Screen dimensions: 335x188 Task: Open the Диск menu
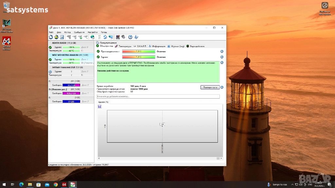point(59,32)
